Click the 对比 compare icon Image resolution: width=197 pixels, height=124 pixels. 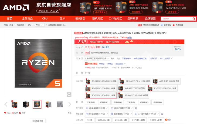(20, 113)
